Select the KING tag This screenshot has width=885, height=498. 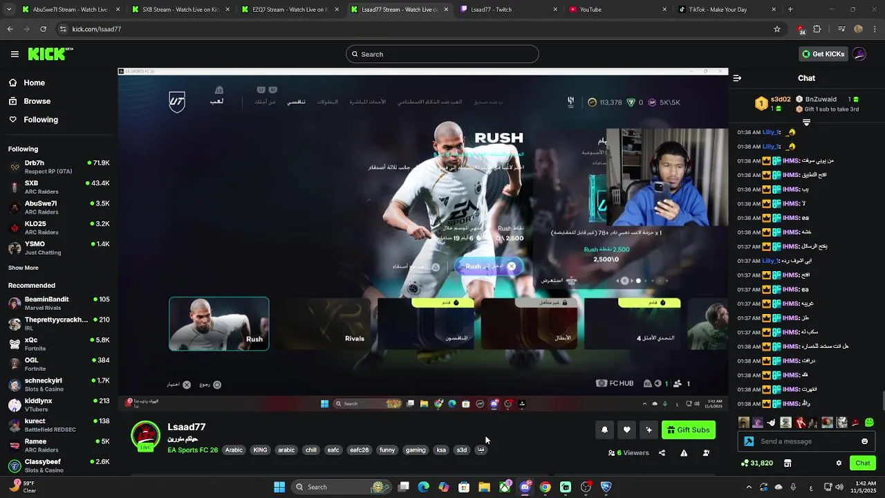click(260, 450)
